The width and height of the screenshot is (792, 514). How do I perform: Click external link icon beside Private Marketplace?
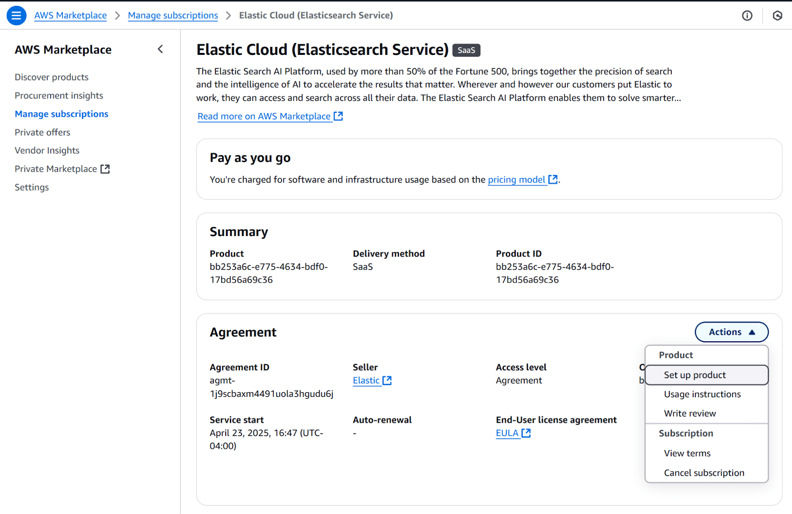105,169
